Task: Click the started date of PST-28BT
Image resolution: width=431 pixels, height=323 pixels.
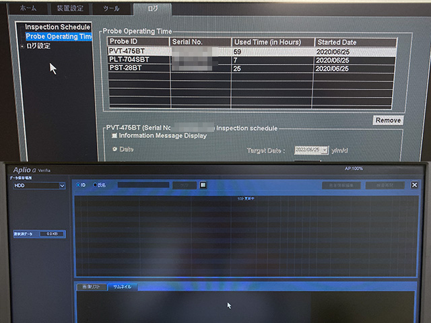Action: pos(332,69)
